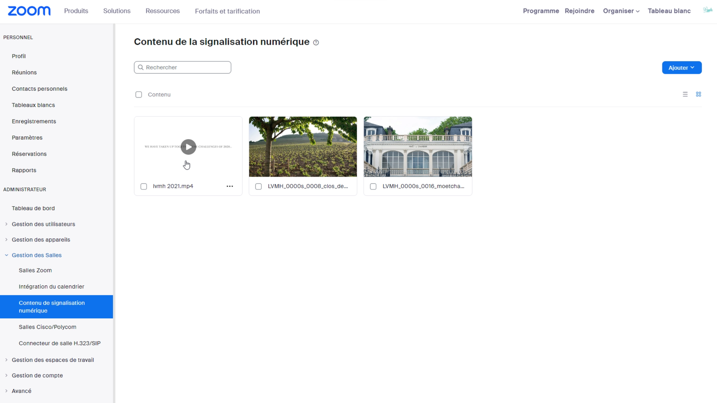
Task: Select Contenu de signalisation numérique
Action: tap(56, 307)
